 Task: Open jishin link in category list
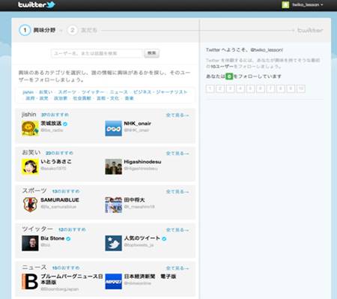click(x=28, y=92)
